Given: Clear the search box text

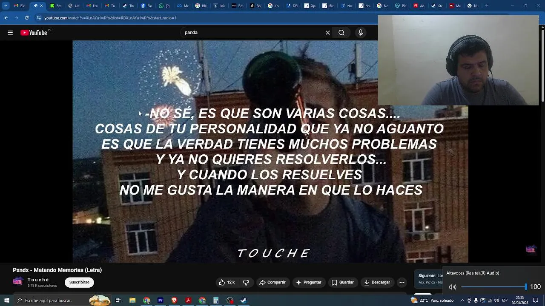Looking at the screenshot, I should (328, 33).
